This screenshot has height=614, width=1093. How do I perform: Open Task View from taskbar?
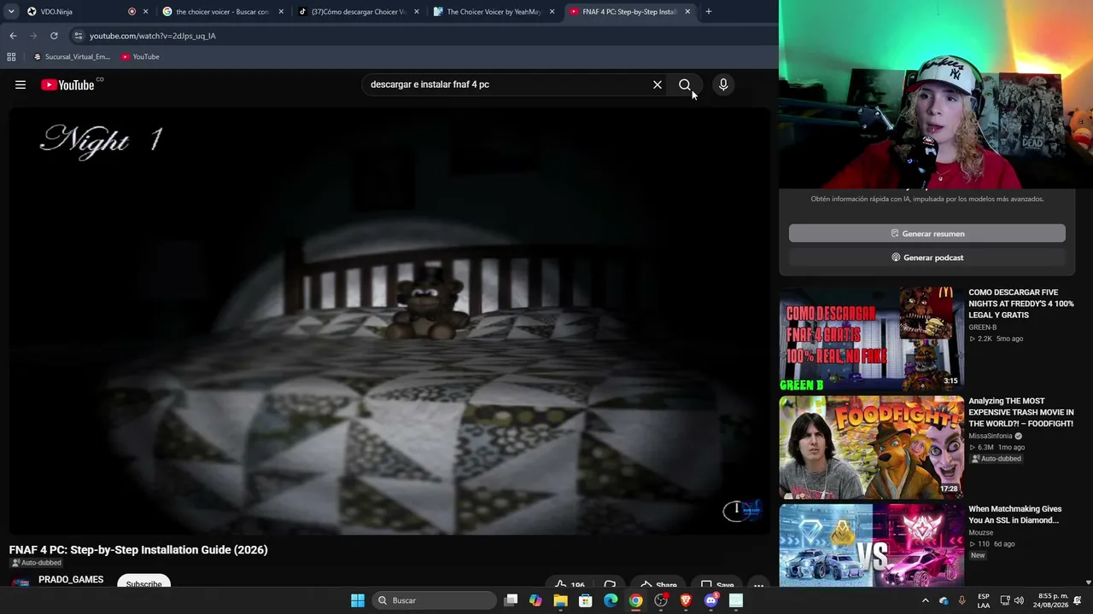click(511, 600)
